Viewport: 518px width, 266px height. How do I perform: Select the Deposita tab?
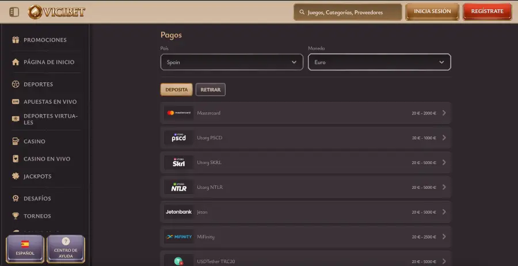point(177,90)
